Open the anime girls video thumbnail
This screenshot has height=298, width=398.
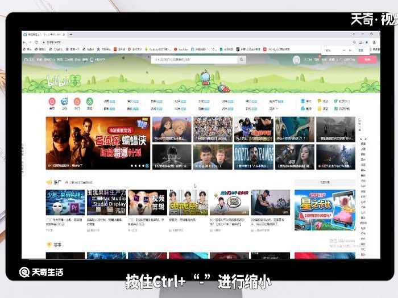(x=172, y=129)
